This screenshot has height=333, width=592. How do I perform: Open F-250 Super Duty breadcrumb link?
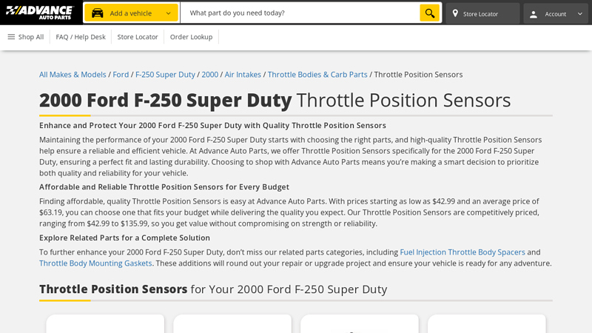(x=165, y=75)
